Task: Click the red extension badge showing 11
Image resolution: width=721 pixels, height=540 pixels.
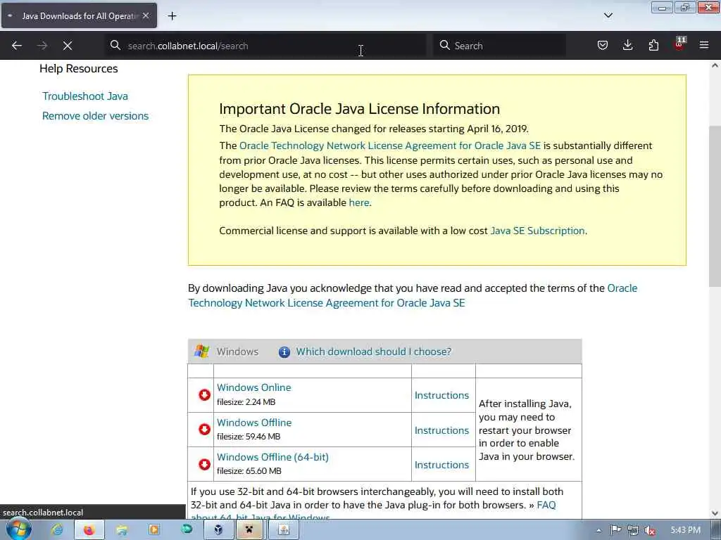Action: [x=679, y=44]
